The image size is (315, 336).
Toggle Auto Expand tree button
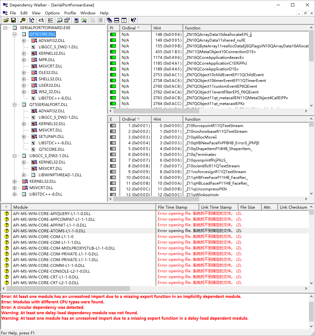pos(32,20)
